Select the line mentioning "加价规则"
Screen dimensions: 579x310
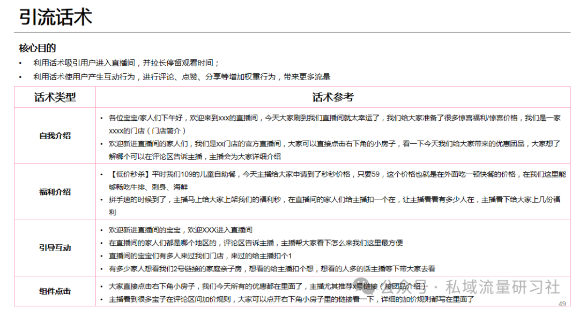(x=292, y=299)
